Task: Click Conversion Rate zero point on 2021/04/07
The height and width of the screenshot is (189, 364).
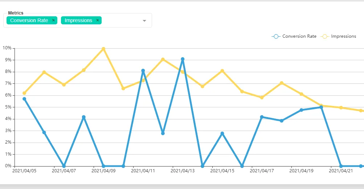Action: point(64,166)
